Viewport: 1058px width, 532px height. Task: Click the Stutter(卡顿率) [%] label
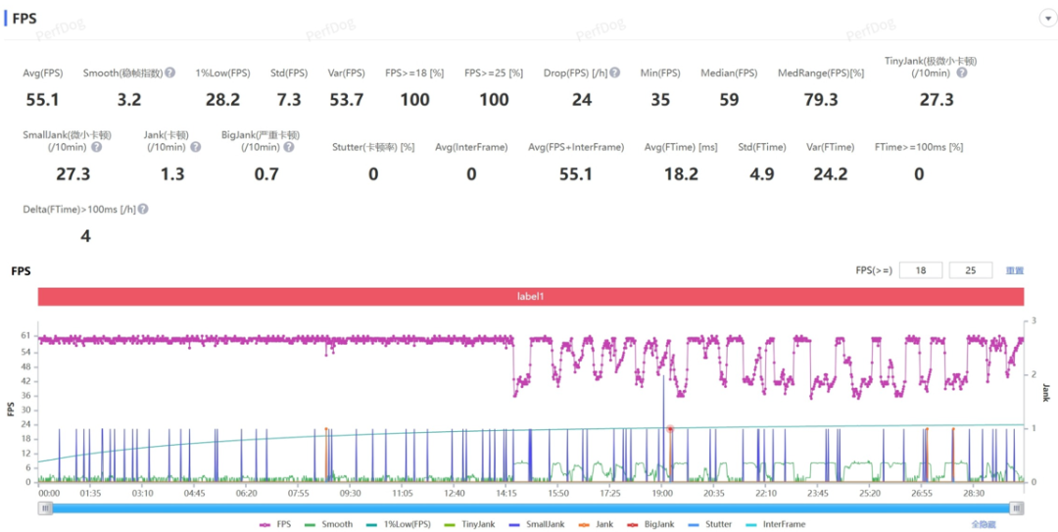[x=373, y=147]
